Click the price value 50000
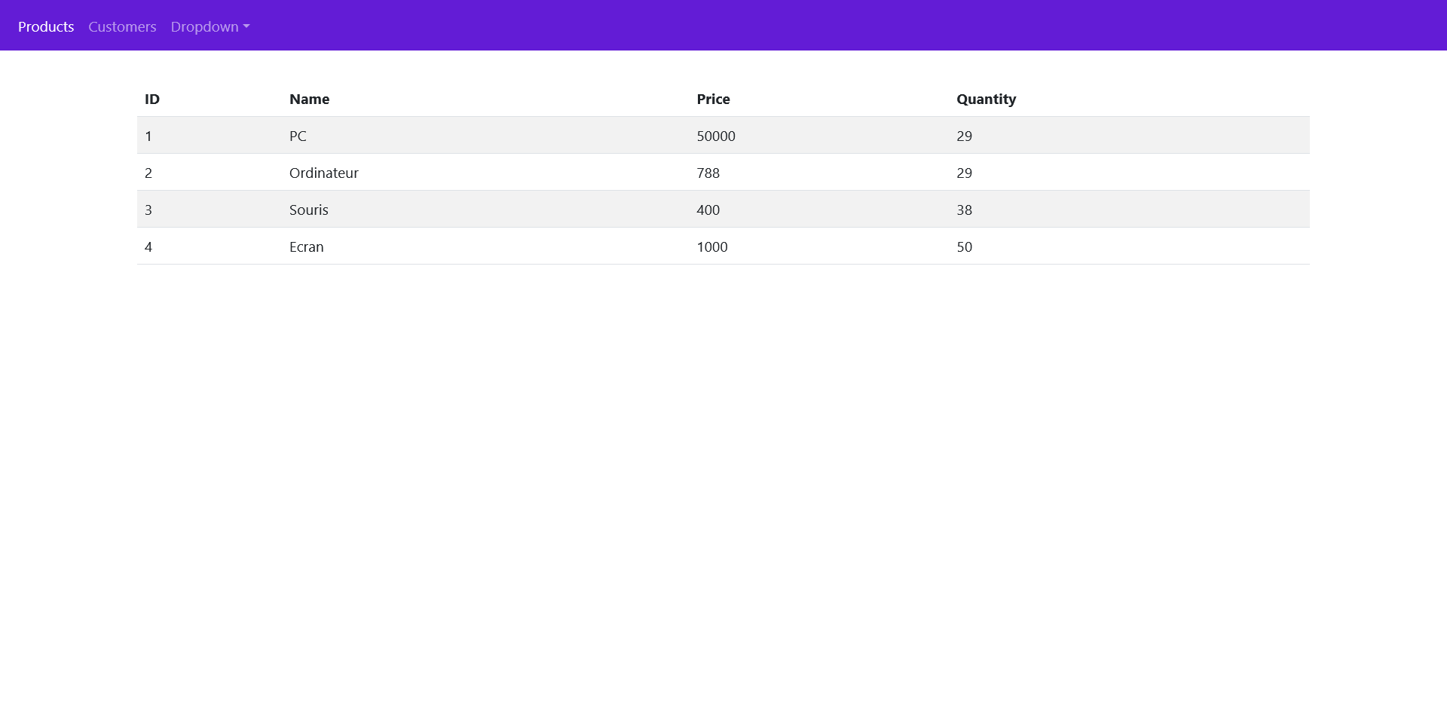Viewport: 1447px width, 701px height. pos(716,136)
